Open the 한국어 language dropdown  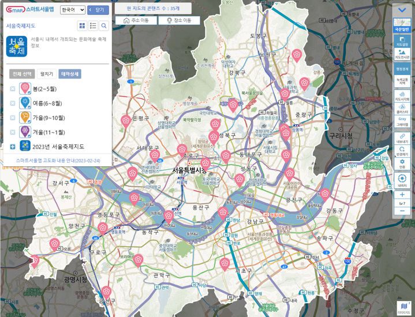tap(72, 10)
